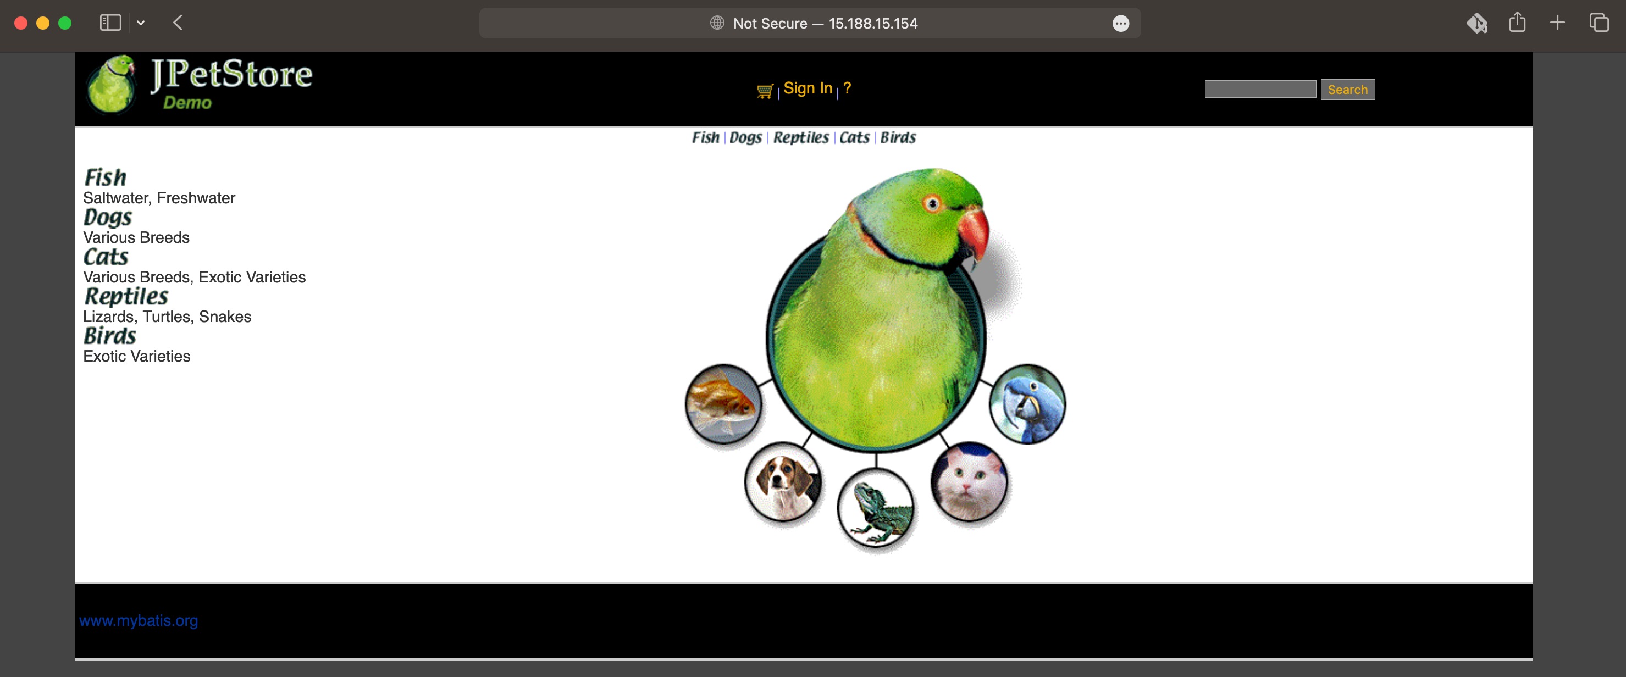Click the help question mark link
Viewport: 1626px width, 677px height.
847,88
